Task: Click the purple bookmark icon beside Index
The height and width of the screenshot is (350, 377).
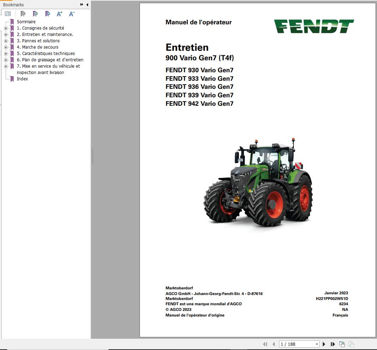Action: (x=12, y=79)
